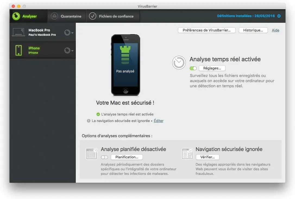The height and width of the screenshot is (199, 295).
Task: Select the MacBook Pro laptop icon in sidebar
Action: (x=18, y=32)
